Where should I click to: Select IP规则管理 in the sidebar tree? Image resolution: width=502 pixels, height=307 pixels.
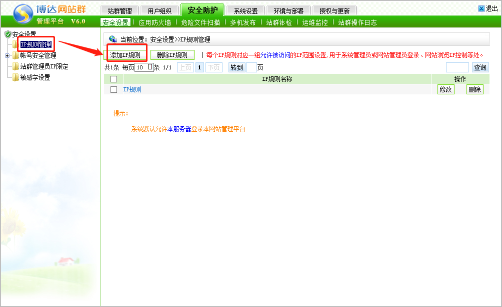pos(35,44)
